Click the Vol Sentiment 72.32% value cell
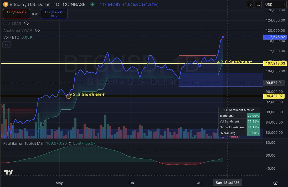This screenshot has width=288, height=187. 253,121
